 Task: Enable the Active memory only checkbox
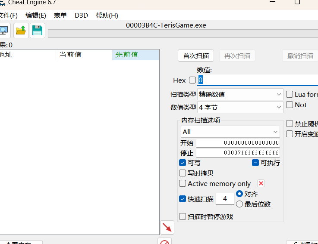[183, 183]
